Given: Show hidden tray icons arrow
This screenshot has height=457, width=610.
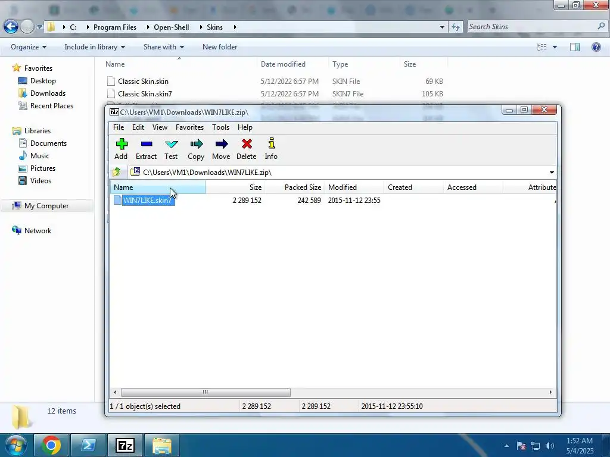Looking at the screenshot, I should pyautogui.click(x=506, y=446).
